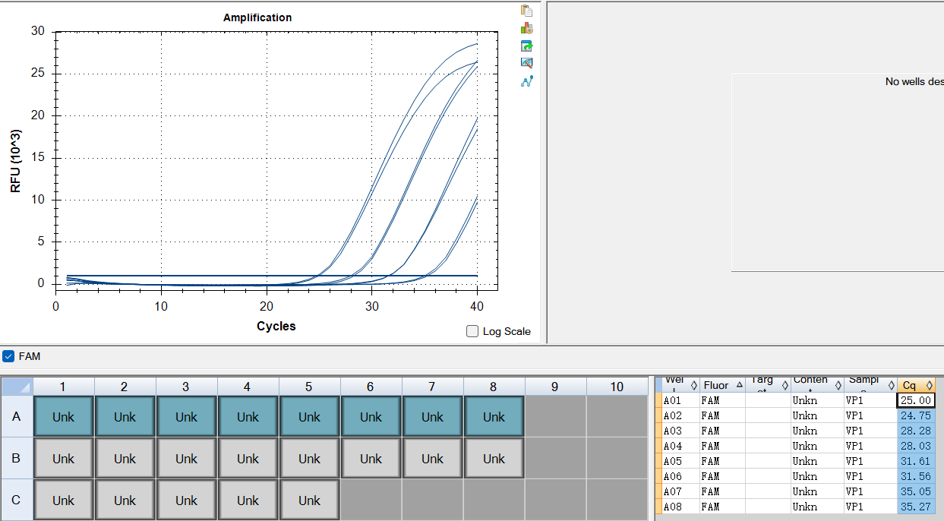The image size is (944, 521).
Task: Select well C5 in the plate grid
Action: coord(310,500)
